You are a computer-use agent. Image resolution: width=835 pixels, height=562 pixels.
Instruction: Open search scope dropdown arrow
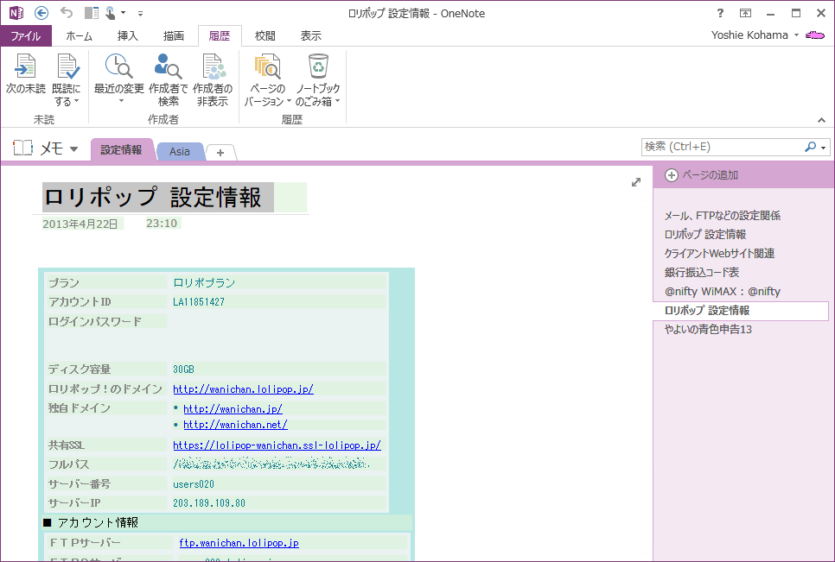click(x=823, y=148)
